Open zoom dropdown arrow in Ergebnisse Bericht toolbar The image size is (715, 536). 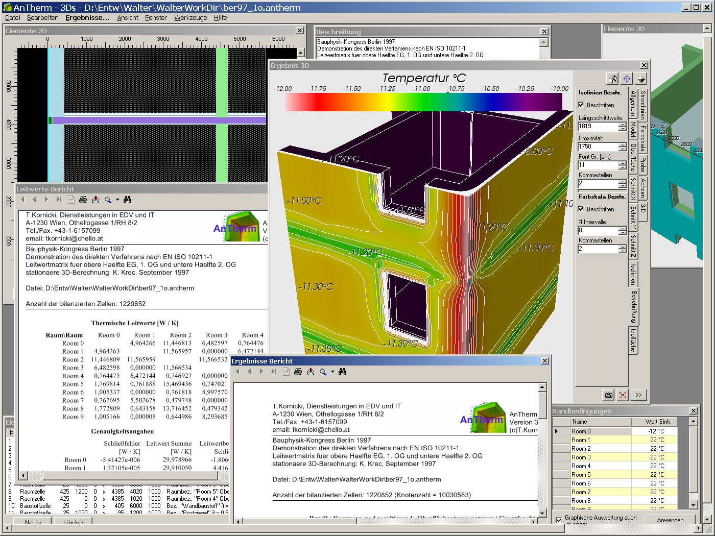coord(332,372)
